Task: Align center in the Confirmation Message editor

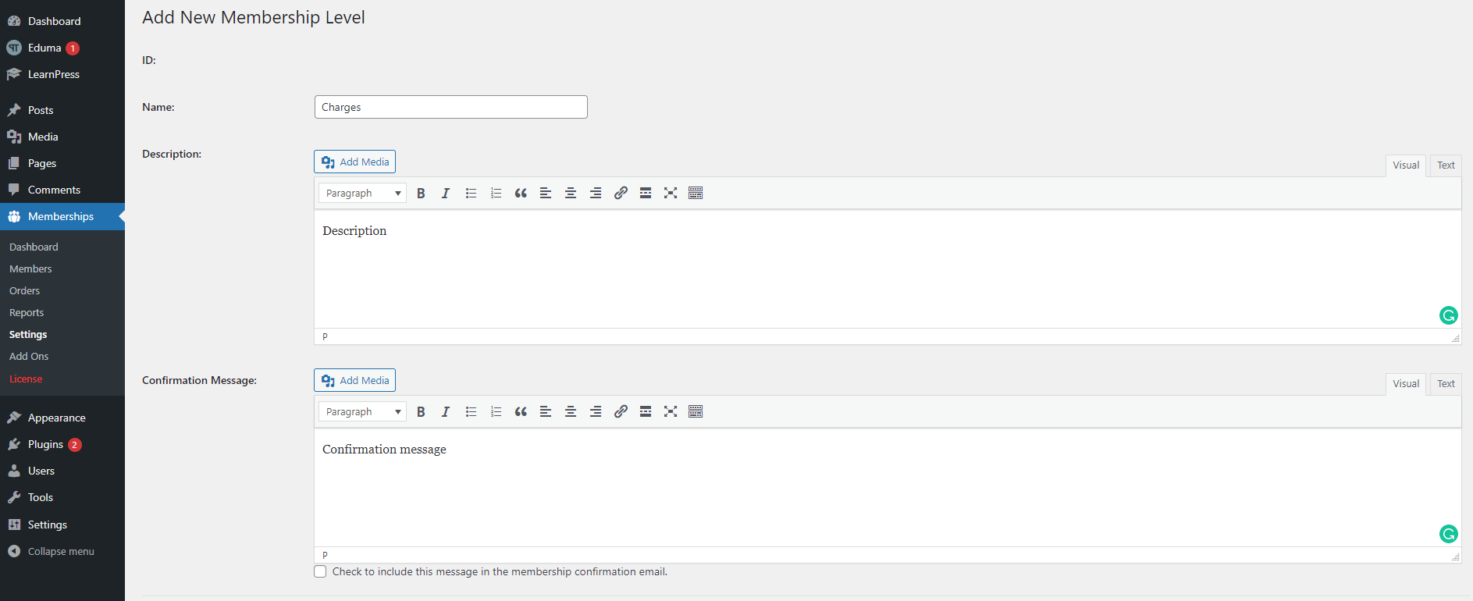Action: (x=571, y=411)
